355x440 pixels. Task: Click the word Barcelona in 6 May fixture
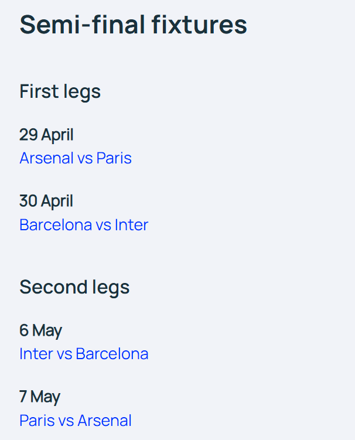112,353
